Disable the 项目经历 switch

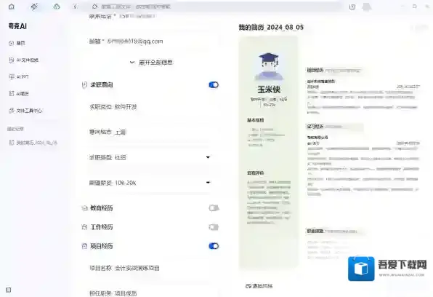(x=214, y=246)
